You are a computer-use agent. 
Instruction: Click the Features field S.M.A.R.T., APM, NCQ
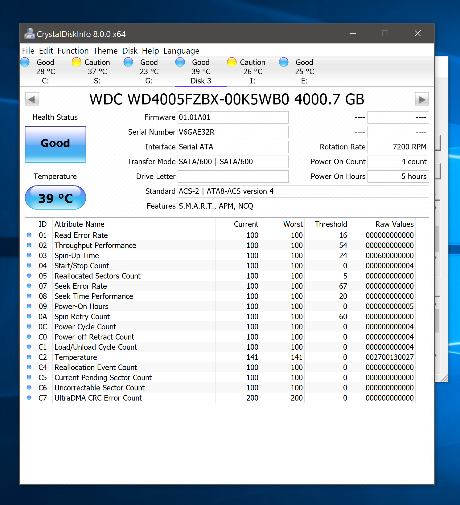(x=303, y=206)
